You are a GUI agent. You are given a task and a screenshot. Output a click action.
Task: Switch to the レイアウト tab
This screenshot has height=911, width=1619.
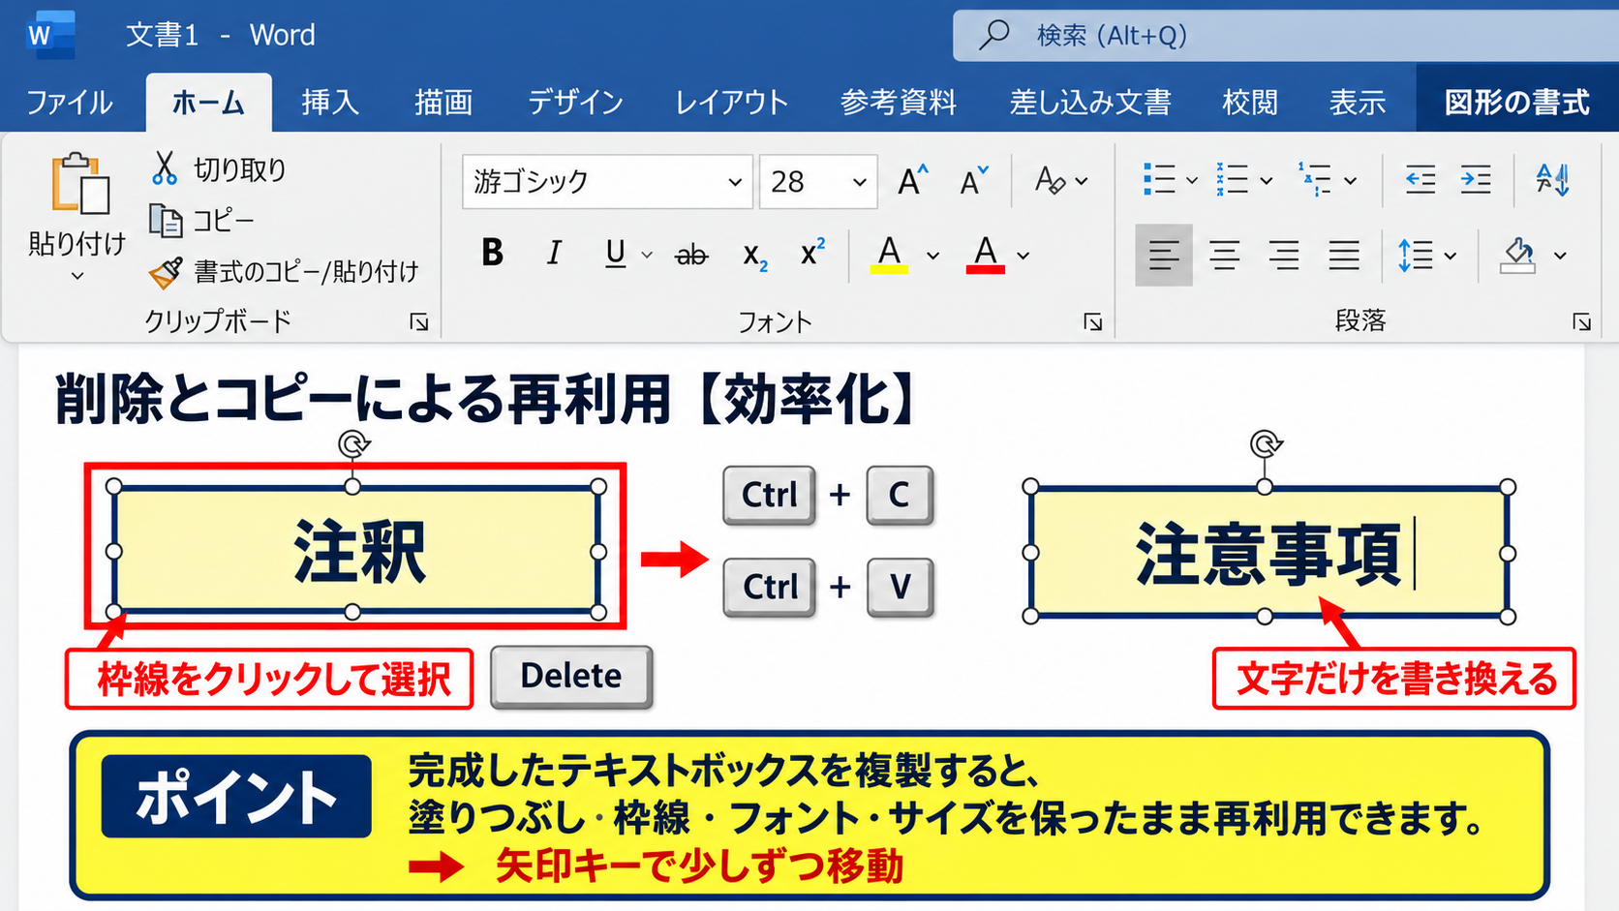731,102
